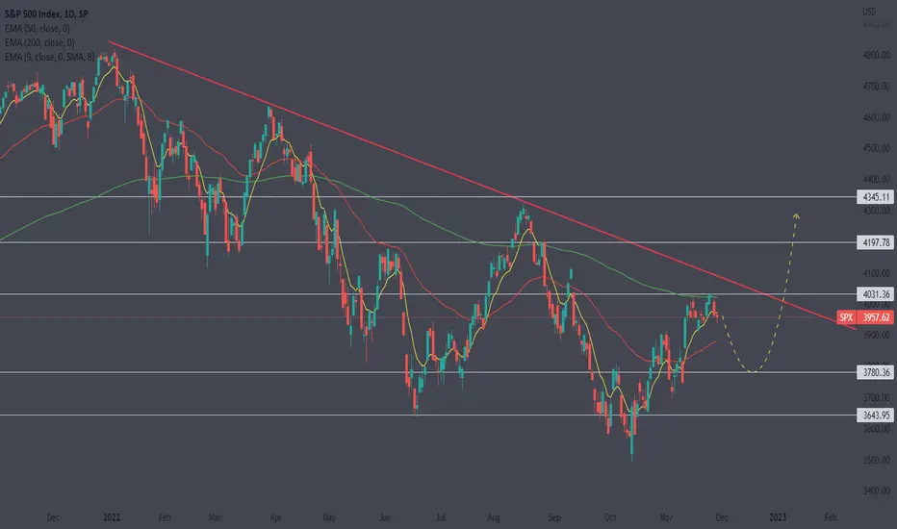The height and width of the screenshot is (529, 897).
Task: Select the EMA (50, close, 0) indicator label
Action: point(38,28)
